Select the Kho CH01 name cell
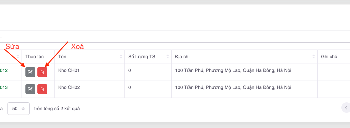Screen dimensions: 350x128 point(69,71)
